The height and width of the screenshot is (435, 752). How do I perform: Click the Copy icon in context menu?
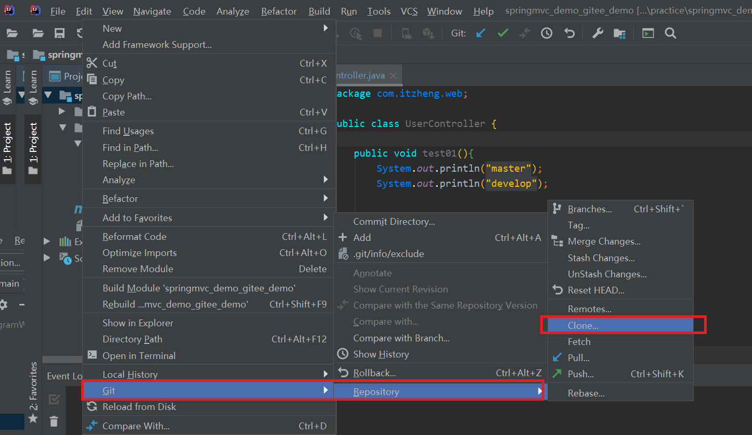point(92,79)
